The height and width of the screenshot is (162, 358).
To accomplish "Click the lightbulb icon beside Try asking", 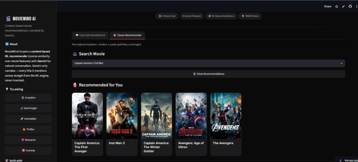I will tap(7, 89).
